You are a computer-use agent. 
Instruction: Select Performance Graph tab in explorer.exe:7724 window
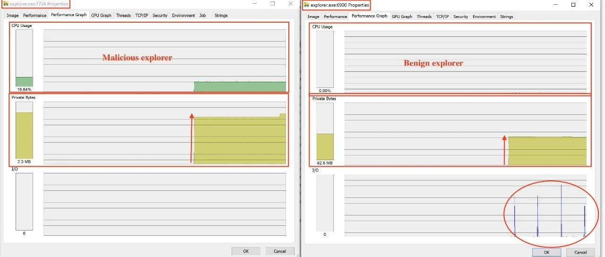[69, 15]
